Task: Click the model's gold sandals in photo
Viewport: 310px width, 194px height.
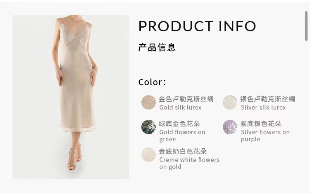Action: tap(74, 157)
